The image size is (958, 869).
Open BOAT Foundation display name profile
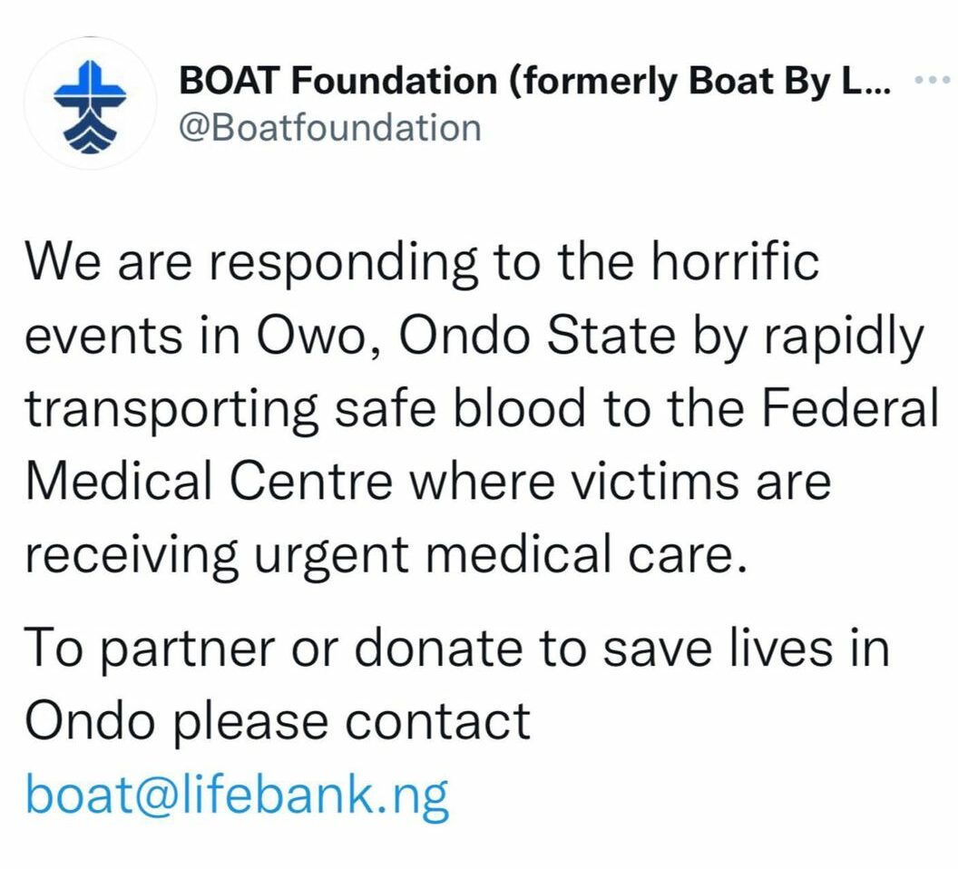[534, 81]
